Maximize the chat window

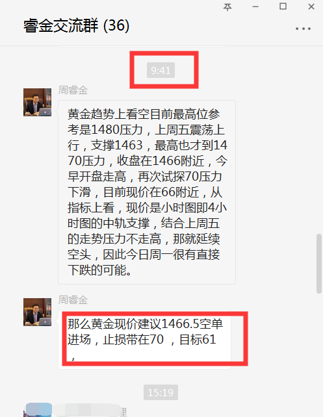(283, 6)
